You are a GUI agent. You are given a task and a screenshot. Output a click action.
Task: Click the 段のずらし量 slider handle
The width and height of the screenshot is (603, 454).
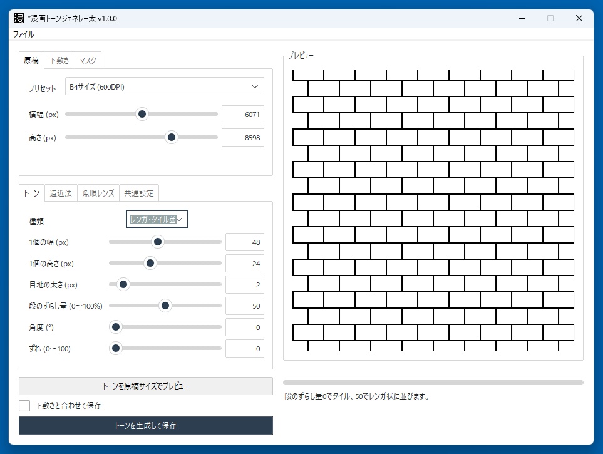click(165, 306)
